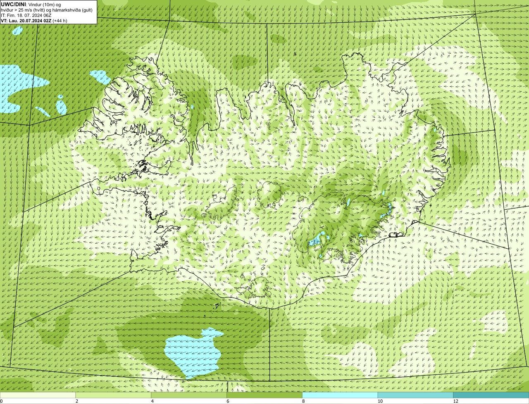Pick the legend band above 12 m/s
Image resolution: width=529 pixels, height=404 pixels.
click(491, 395)
